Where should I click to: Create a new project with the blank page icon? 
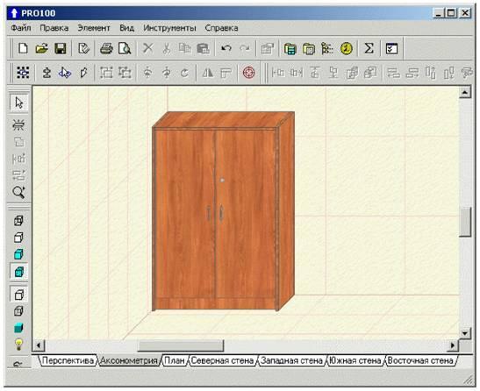coord(23,48)
